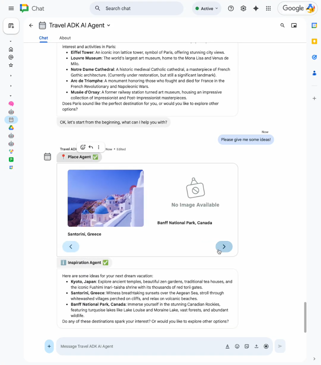
Task: Click the upload file icon in message bar
Action: tap(256, 346)
